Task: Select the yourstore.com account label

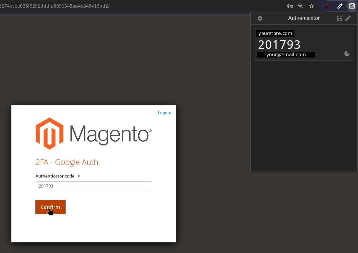Action: pyautogui.click(x=275, y=34)
